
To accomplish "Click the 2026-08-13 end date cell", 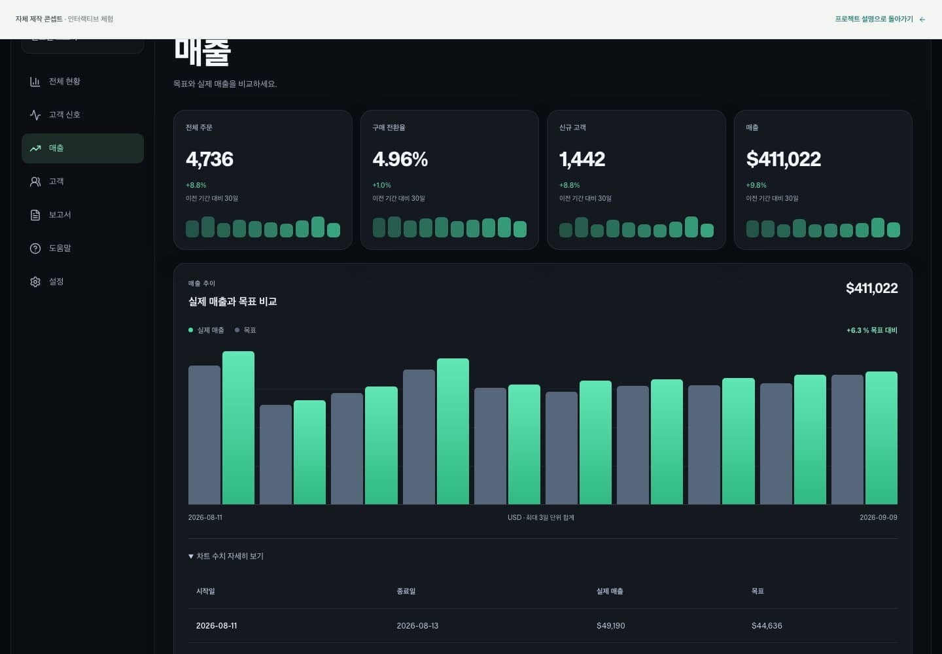I will pyautogui.click(x=417, y=626).
